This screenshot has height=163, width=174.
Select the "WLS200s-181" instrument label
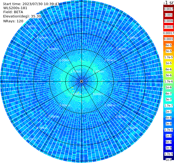click(x=15, y=8)
